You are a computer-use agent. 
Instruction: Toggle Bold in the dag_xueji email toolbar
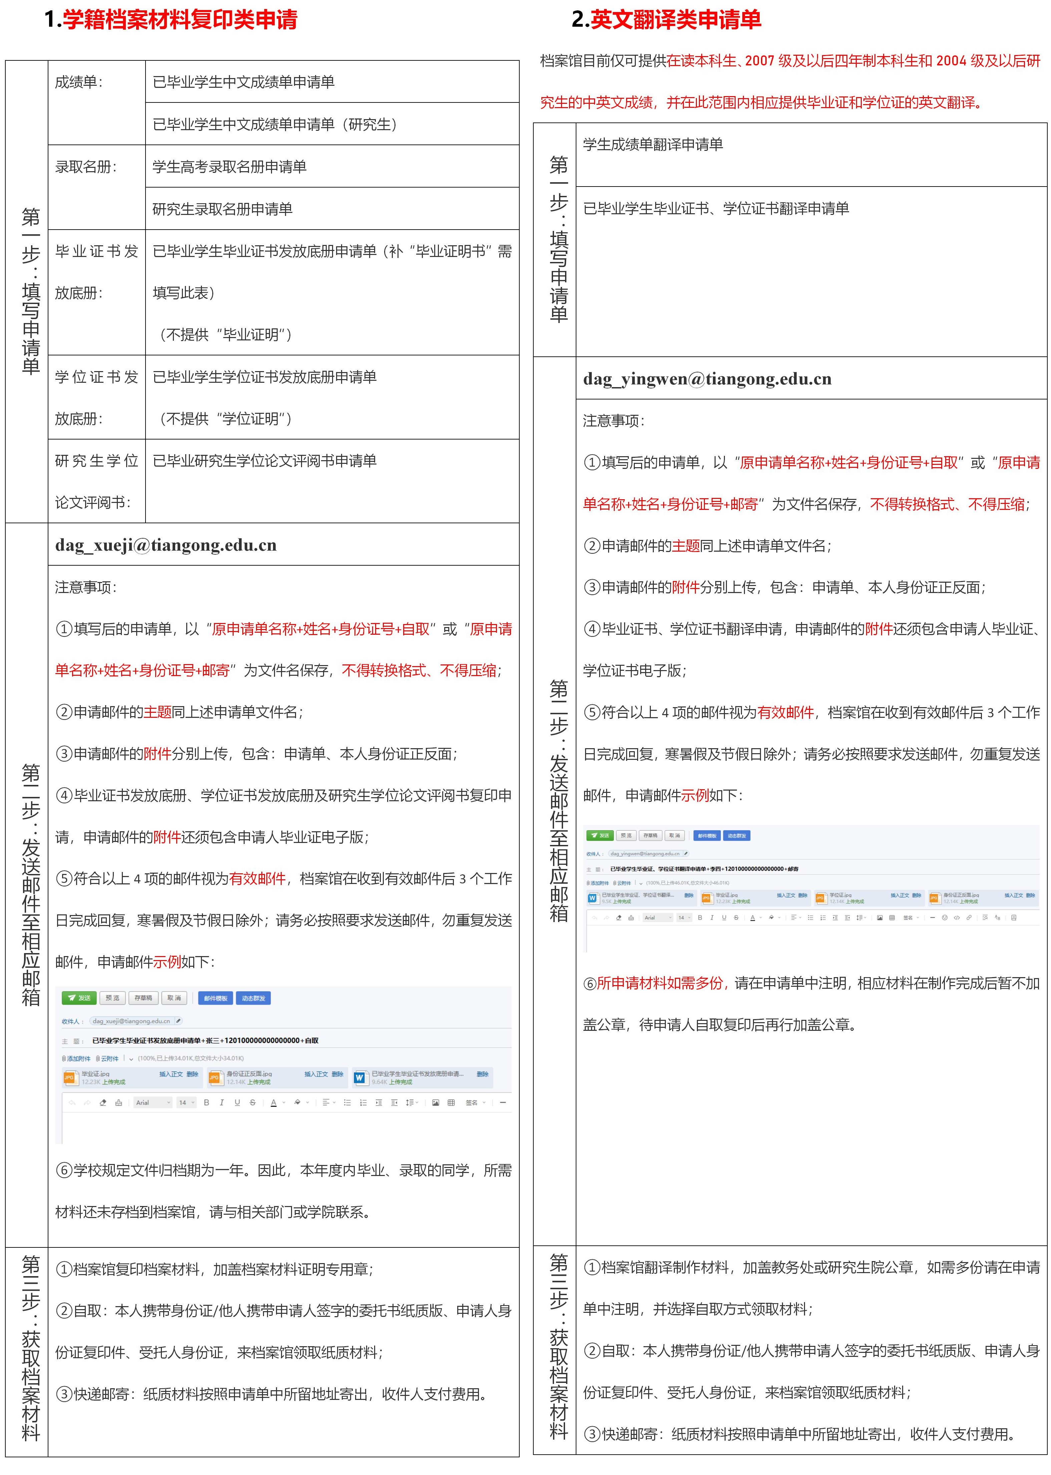(207, 1102)
